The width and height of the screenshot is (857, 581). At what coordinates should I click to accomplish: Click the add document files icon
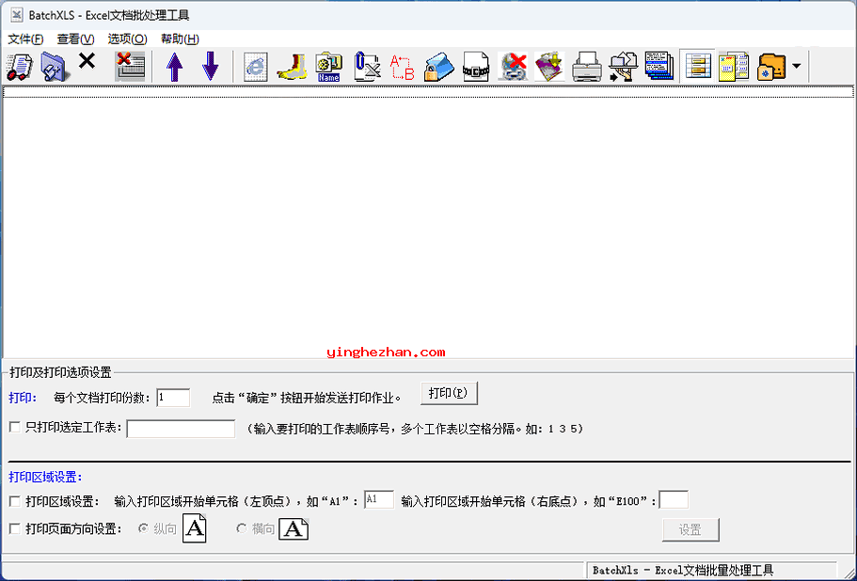[x=19, y=67]
